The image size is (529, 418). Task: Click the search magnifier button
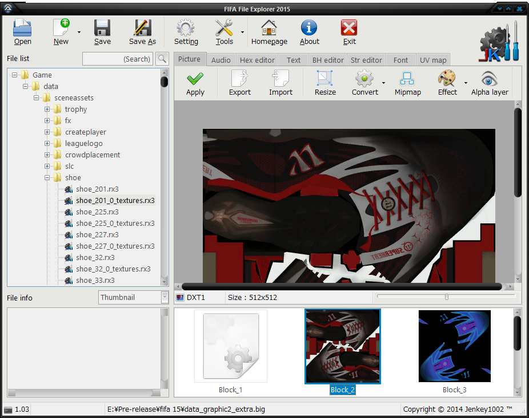point(162,59)
